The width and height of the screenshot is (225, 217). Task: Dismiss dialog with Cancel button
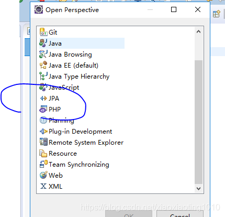coord(180,214)
